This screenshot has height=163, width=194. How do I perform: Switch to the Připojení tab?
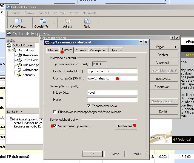(x=81, y=50)
